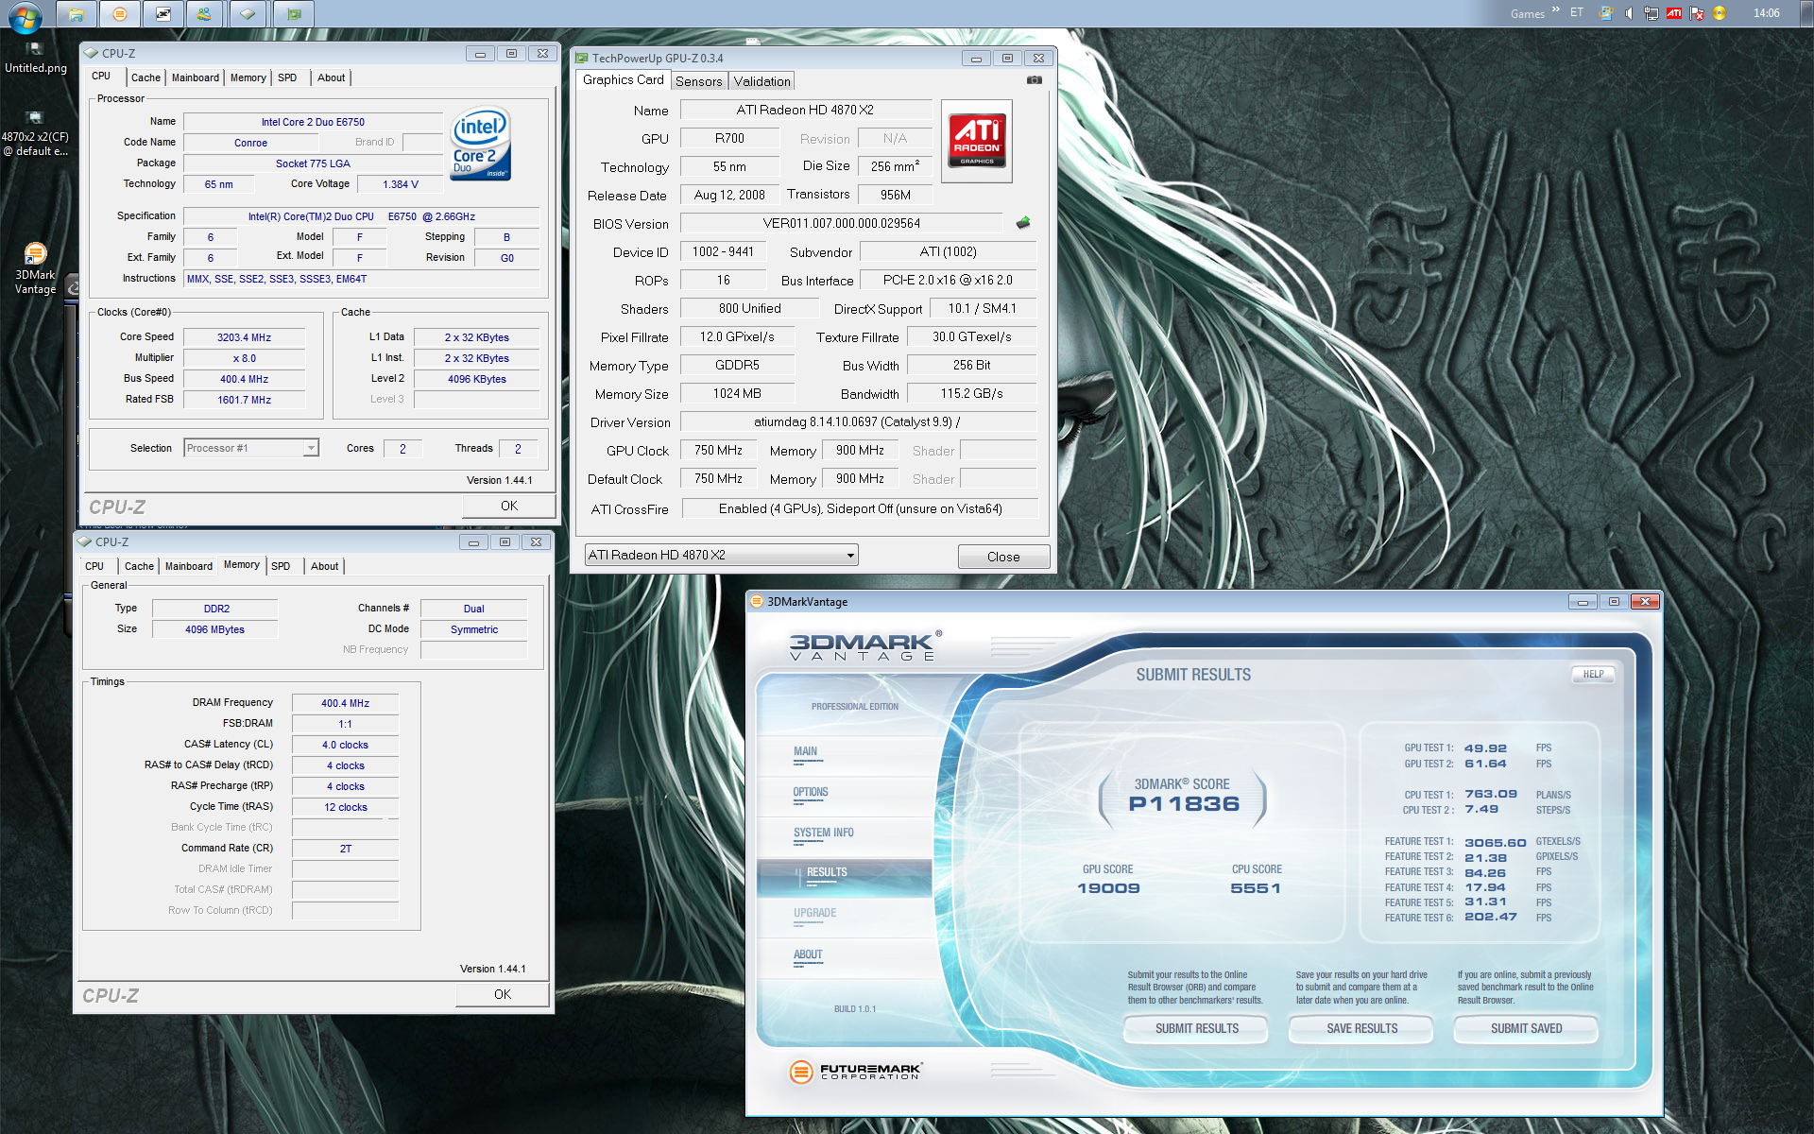Viewport: 1814px width, 1134px height.
Task: Open Windows Explorer from the taskbar
Action: (x=76, y=14)
